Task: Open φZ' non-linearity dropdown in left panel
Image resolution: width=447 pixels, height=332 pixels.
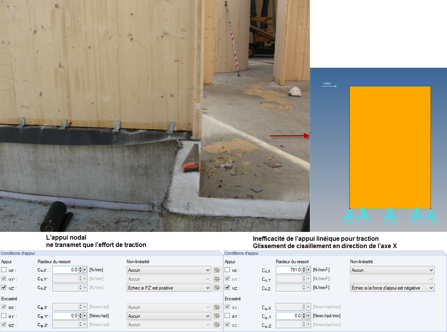Action: point(169,325)
